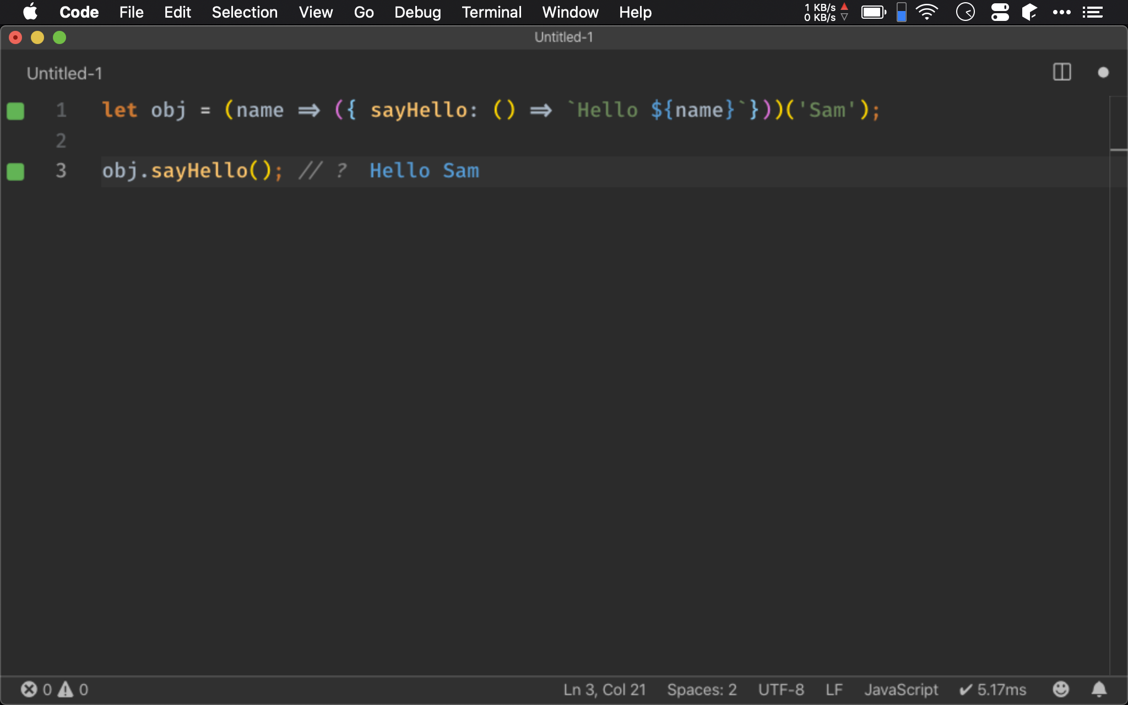Click on line 1 code input area
Screen dimensions: 1128x705
[x=491, y=110]
